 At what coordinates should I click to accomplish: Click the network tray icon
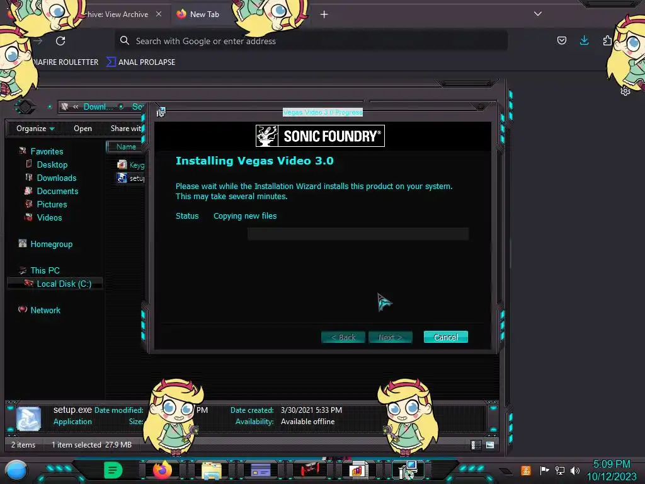[x=560, y=470]
